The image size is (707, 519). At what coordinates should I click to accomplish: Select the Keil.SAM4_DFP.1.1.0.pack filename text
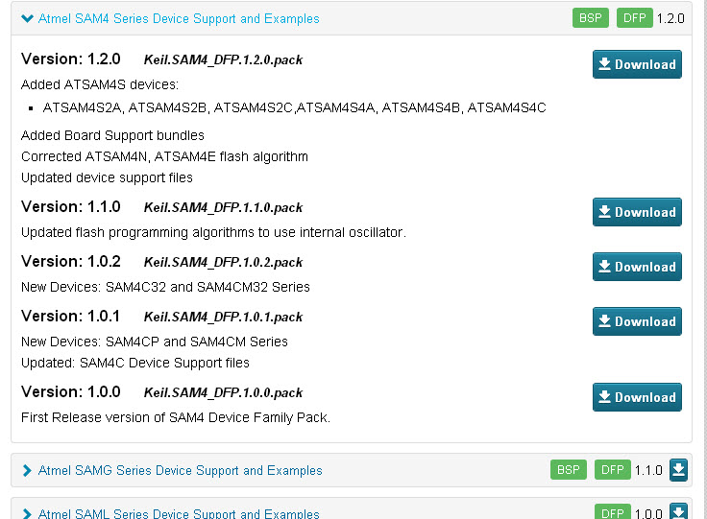point(223,207)
